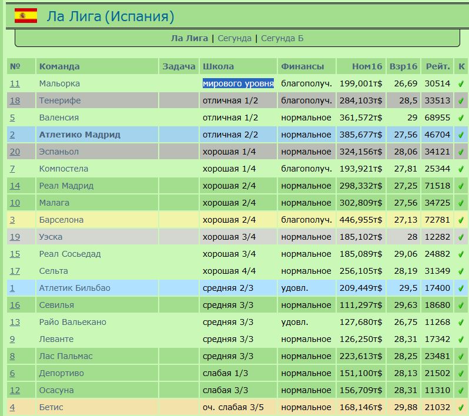This screenshot has width=469, height=416.
Task: Sort by the Ном16 column header
Action: point(367,66)
